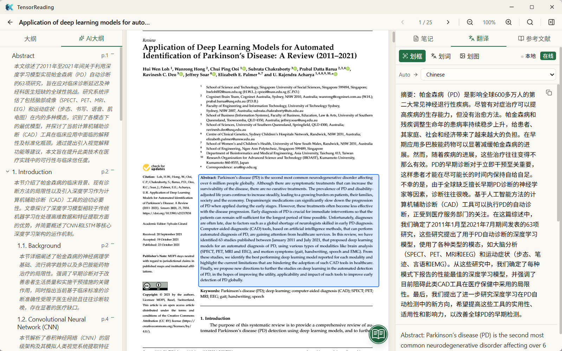This screenshot has width=562, height=351.
Task: Open the 参考文献 references tab
Action: click(x=534, y=39)
